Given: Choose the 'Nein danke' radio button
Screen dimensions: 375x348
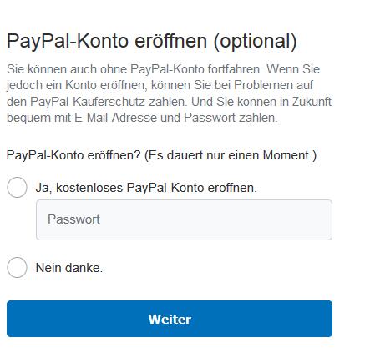Looking at the screenshot, I should [17, 267].
